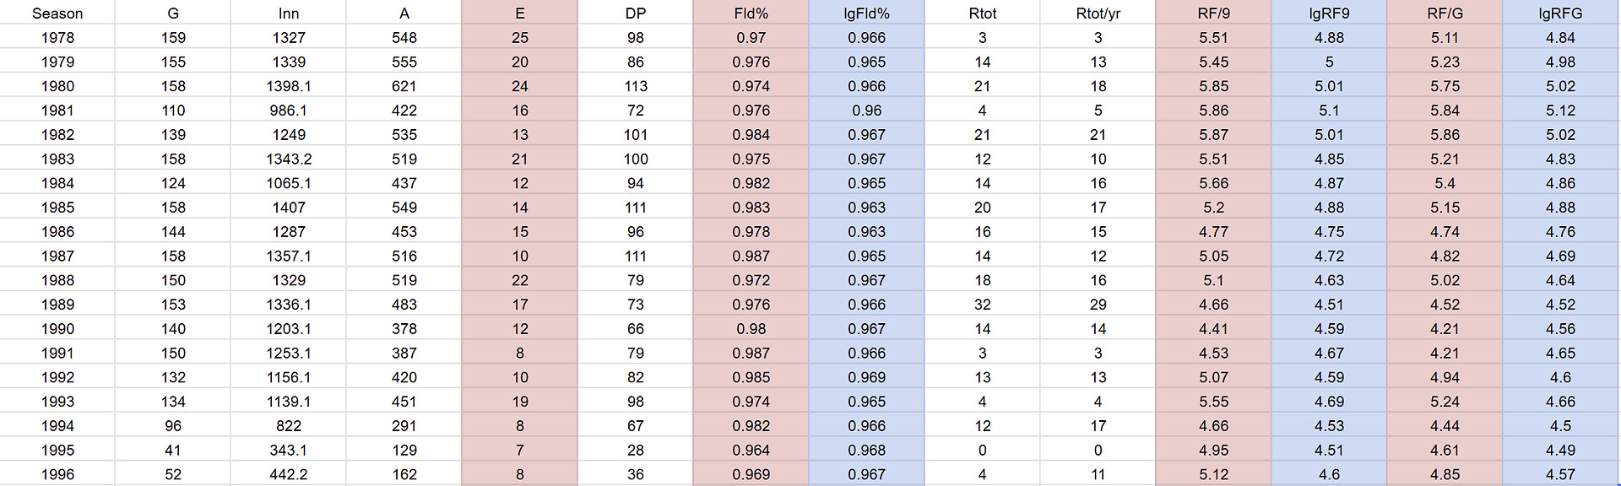The image size is (1621, 486).
Task: Click the lgFld% header cell
Action: [x=866, y=13]
